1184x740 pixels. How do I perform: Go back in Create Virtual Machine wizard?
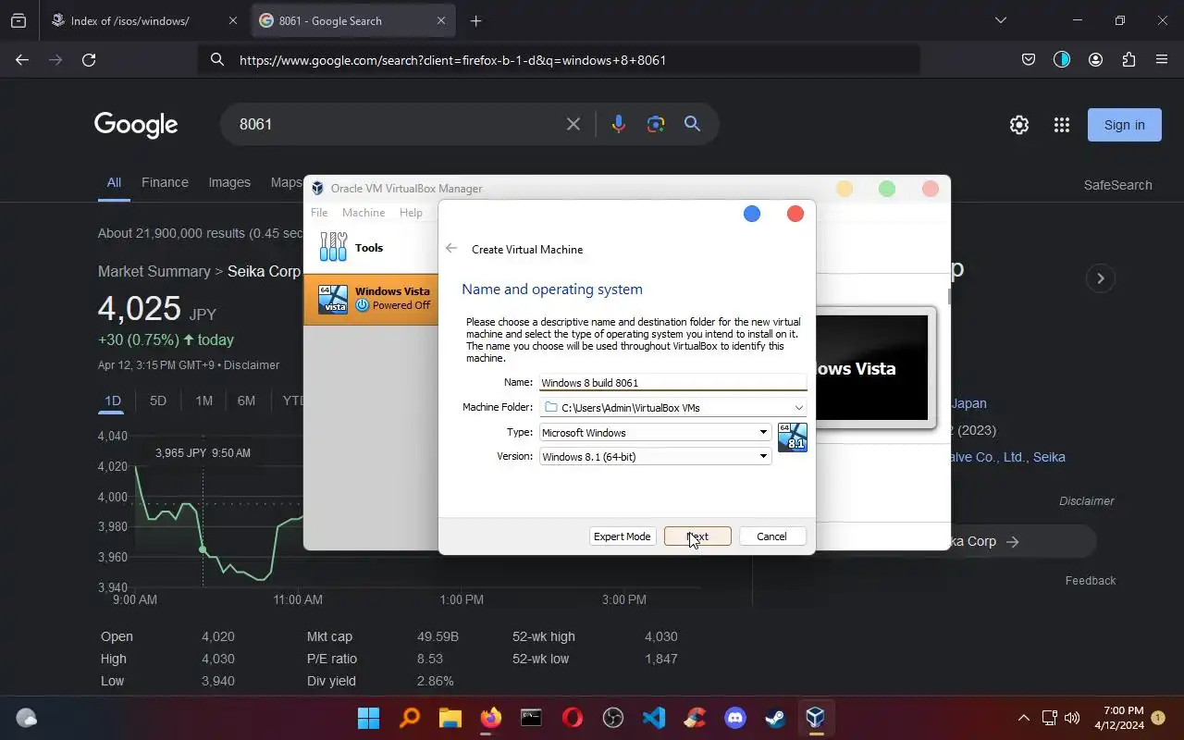(x=451, y=249)
